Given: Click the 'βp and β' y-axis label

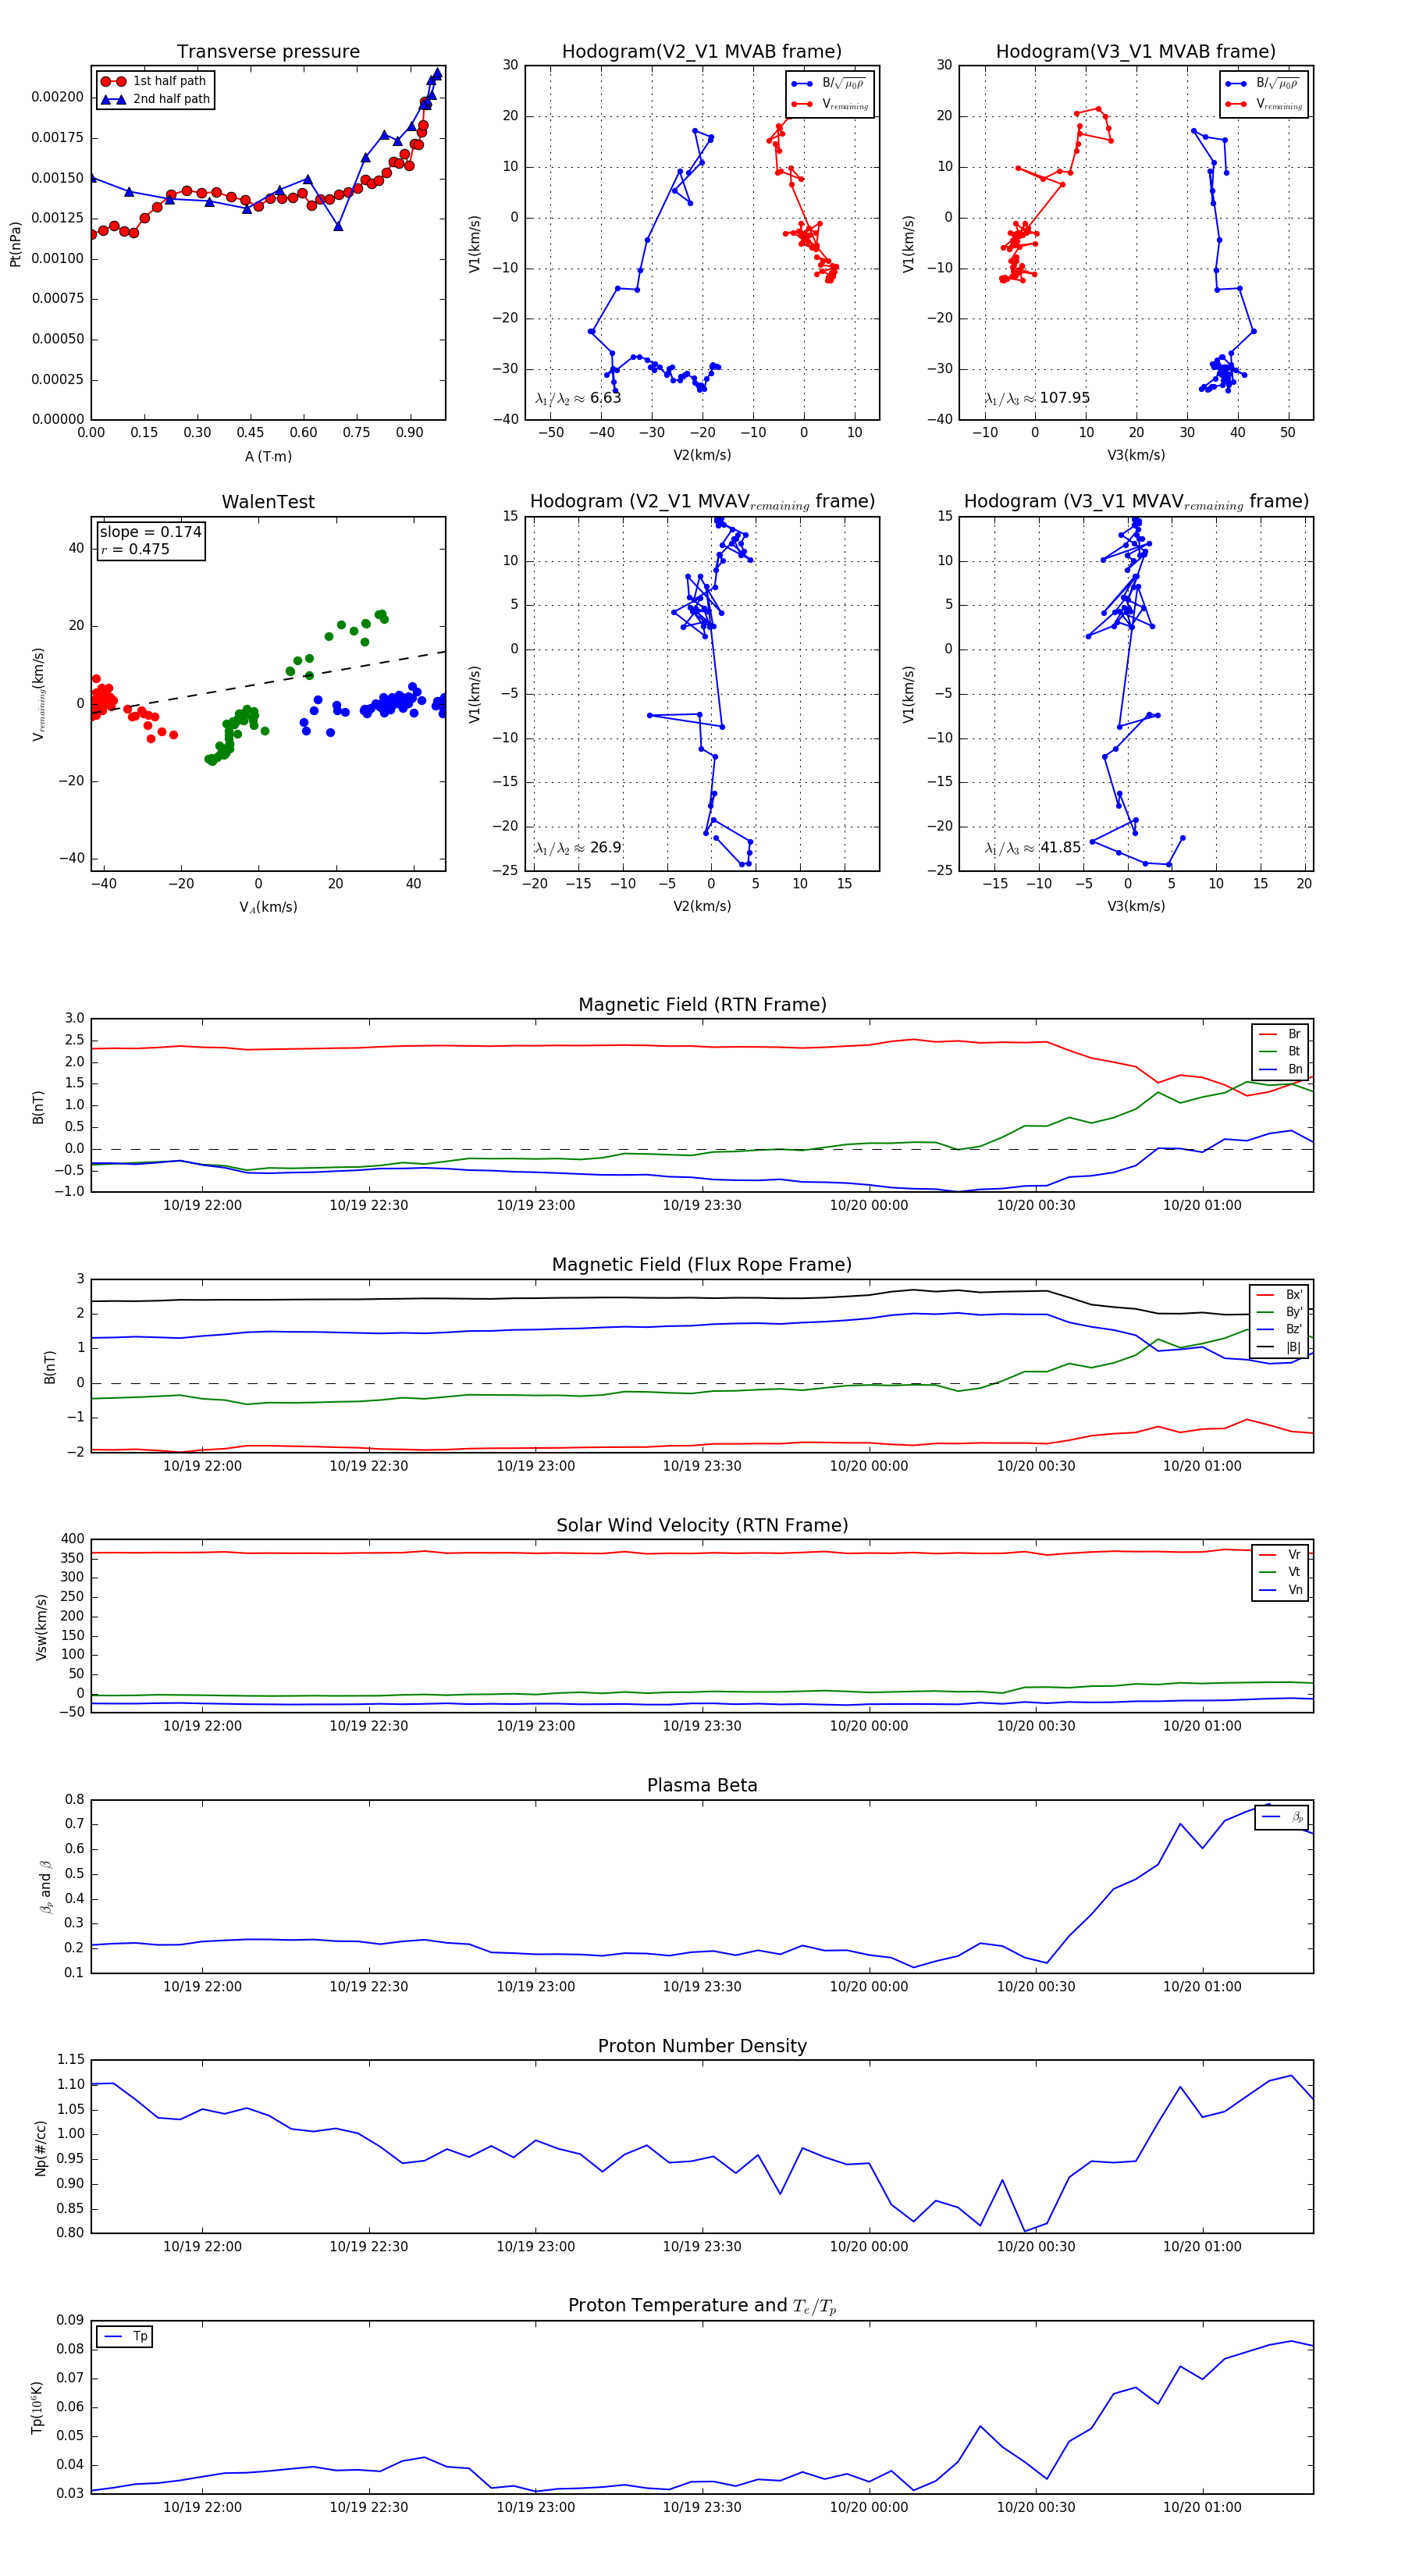Looking at the screenshot, I should point(45,1887).
